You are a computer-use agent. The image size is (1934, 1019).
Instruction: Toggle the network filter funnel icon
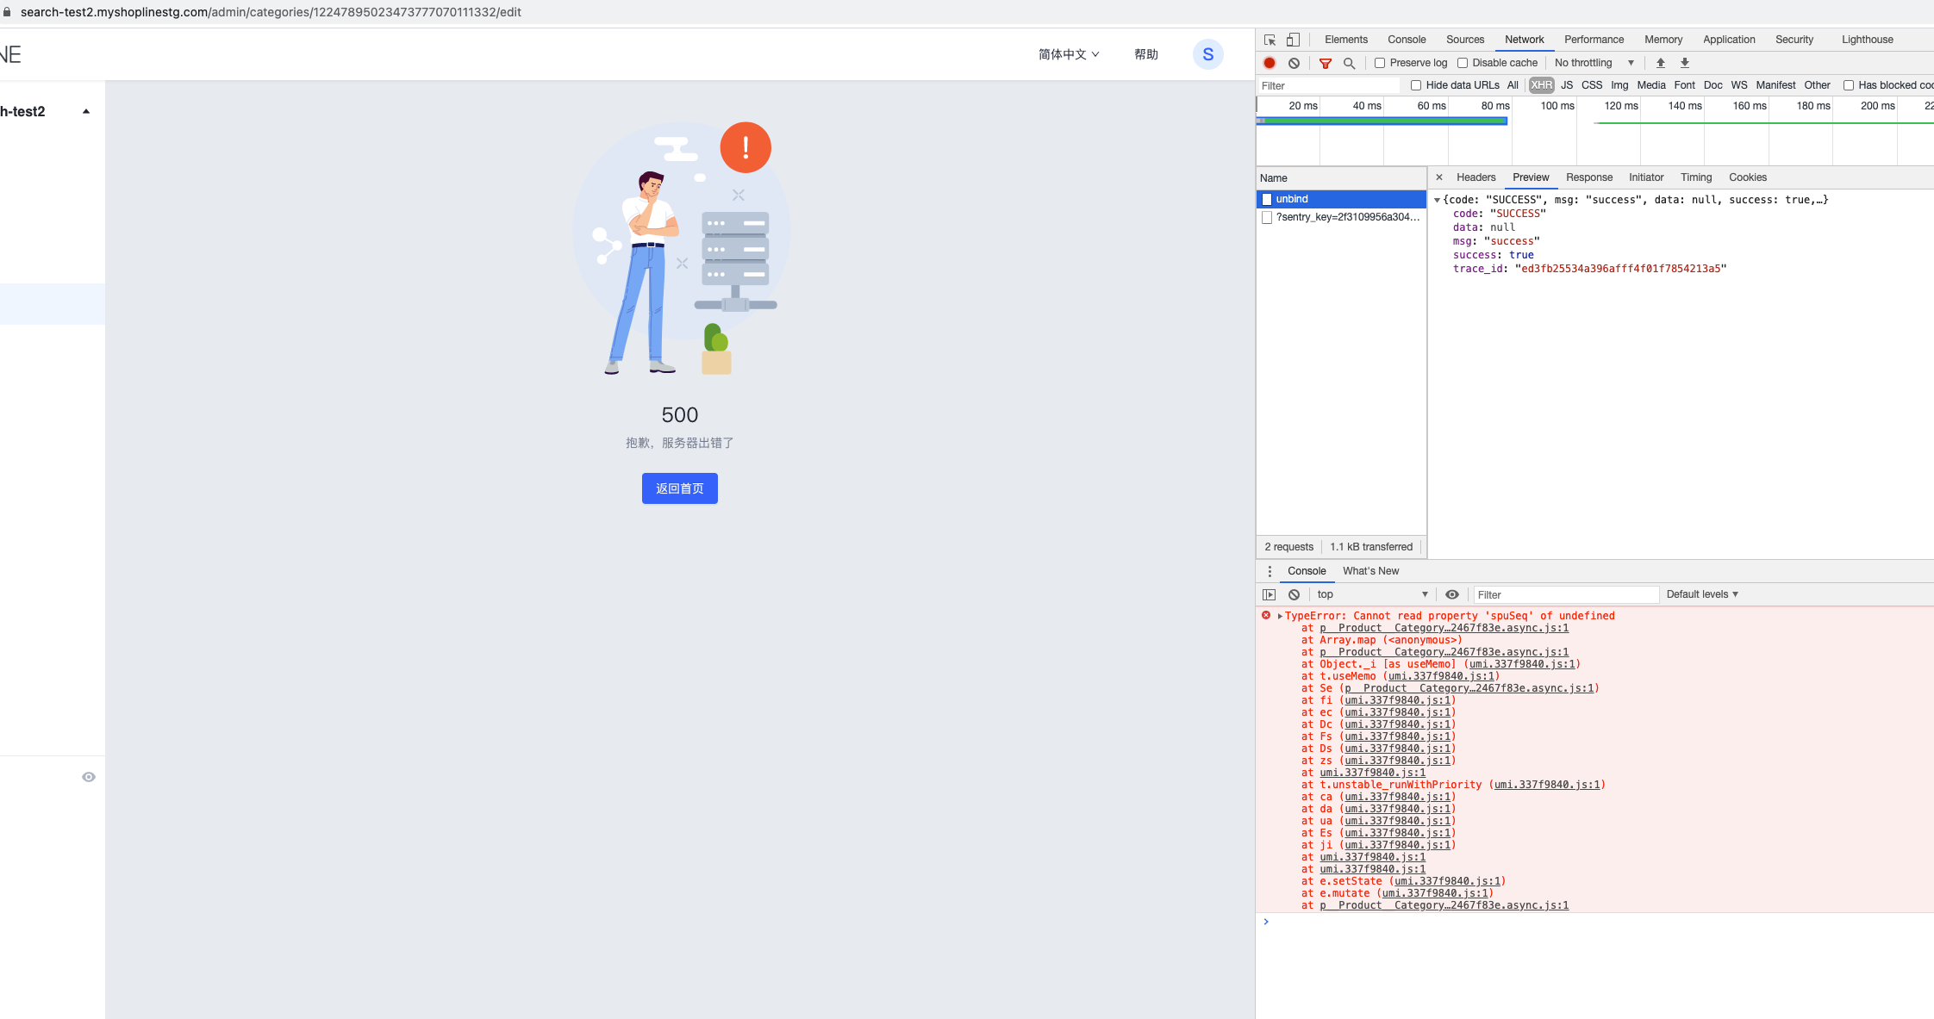click(1326, 63)
